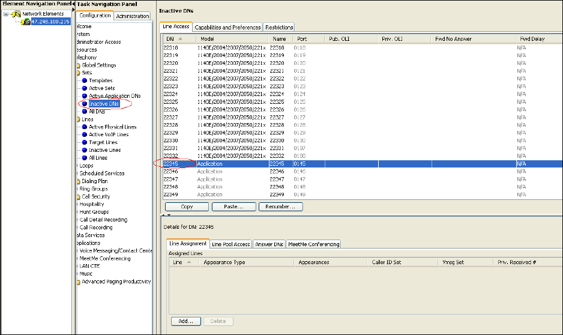
Task: Click the Active Sets bullet icon
Action: [85, 88]
